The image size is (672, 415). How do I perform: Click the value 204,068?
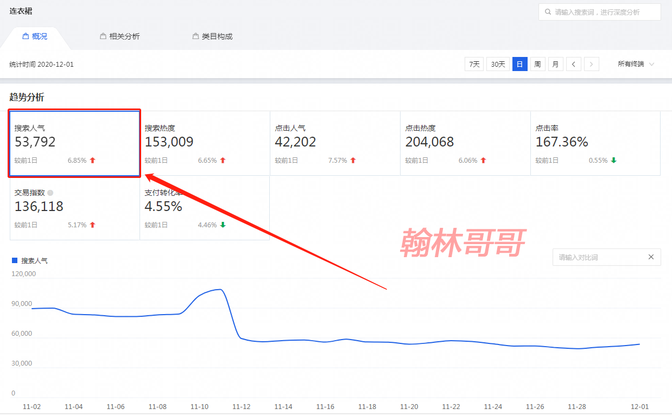tap(429, 142)
